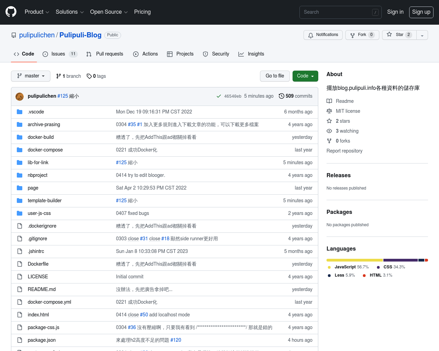
Task: Open issue #120 link in package.json row
Action: (x=176, y=340)
